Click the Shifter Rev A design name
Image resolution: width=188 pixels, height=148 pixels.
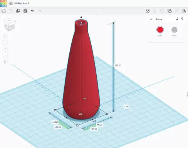click(22, 4)
